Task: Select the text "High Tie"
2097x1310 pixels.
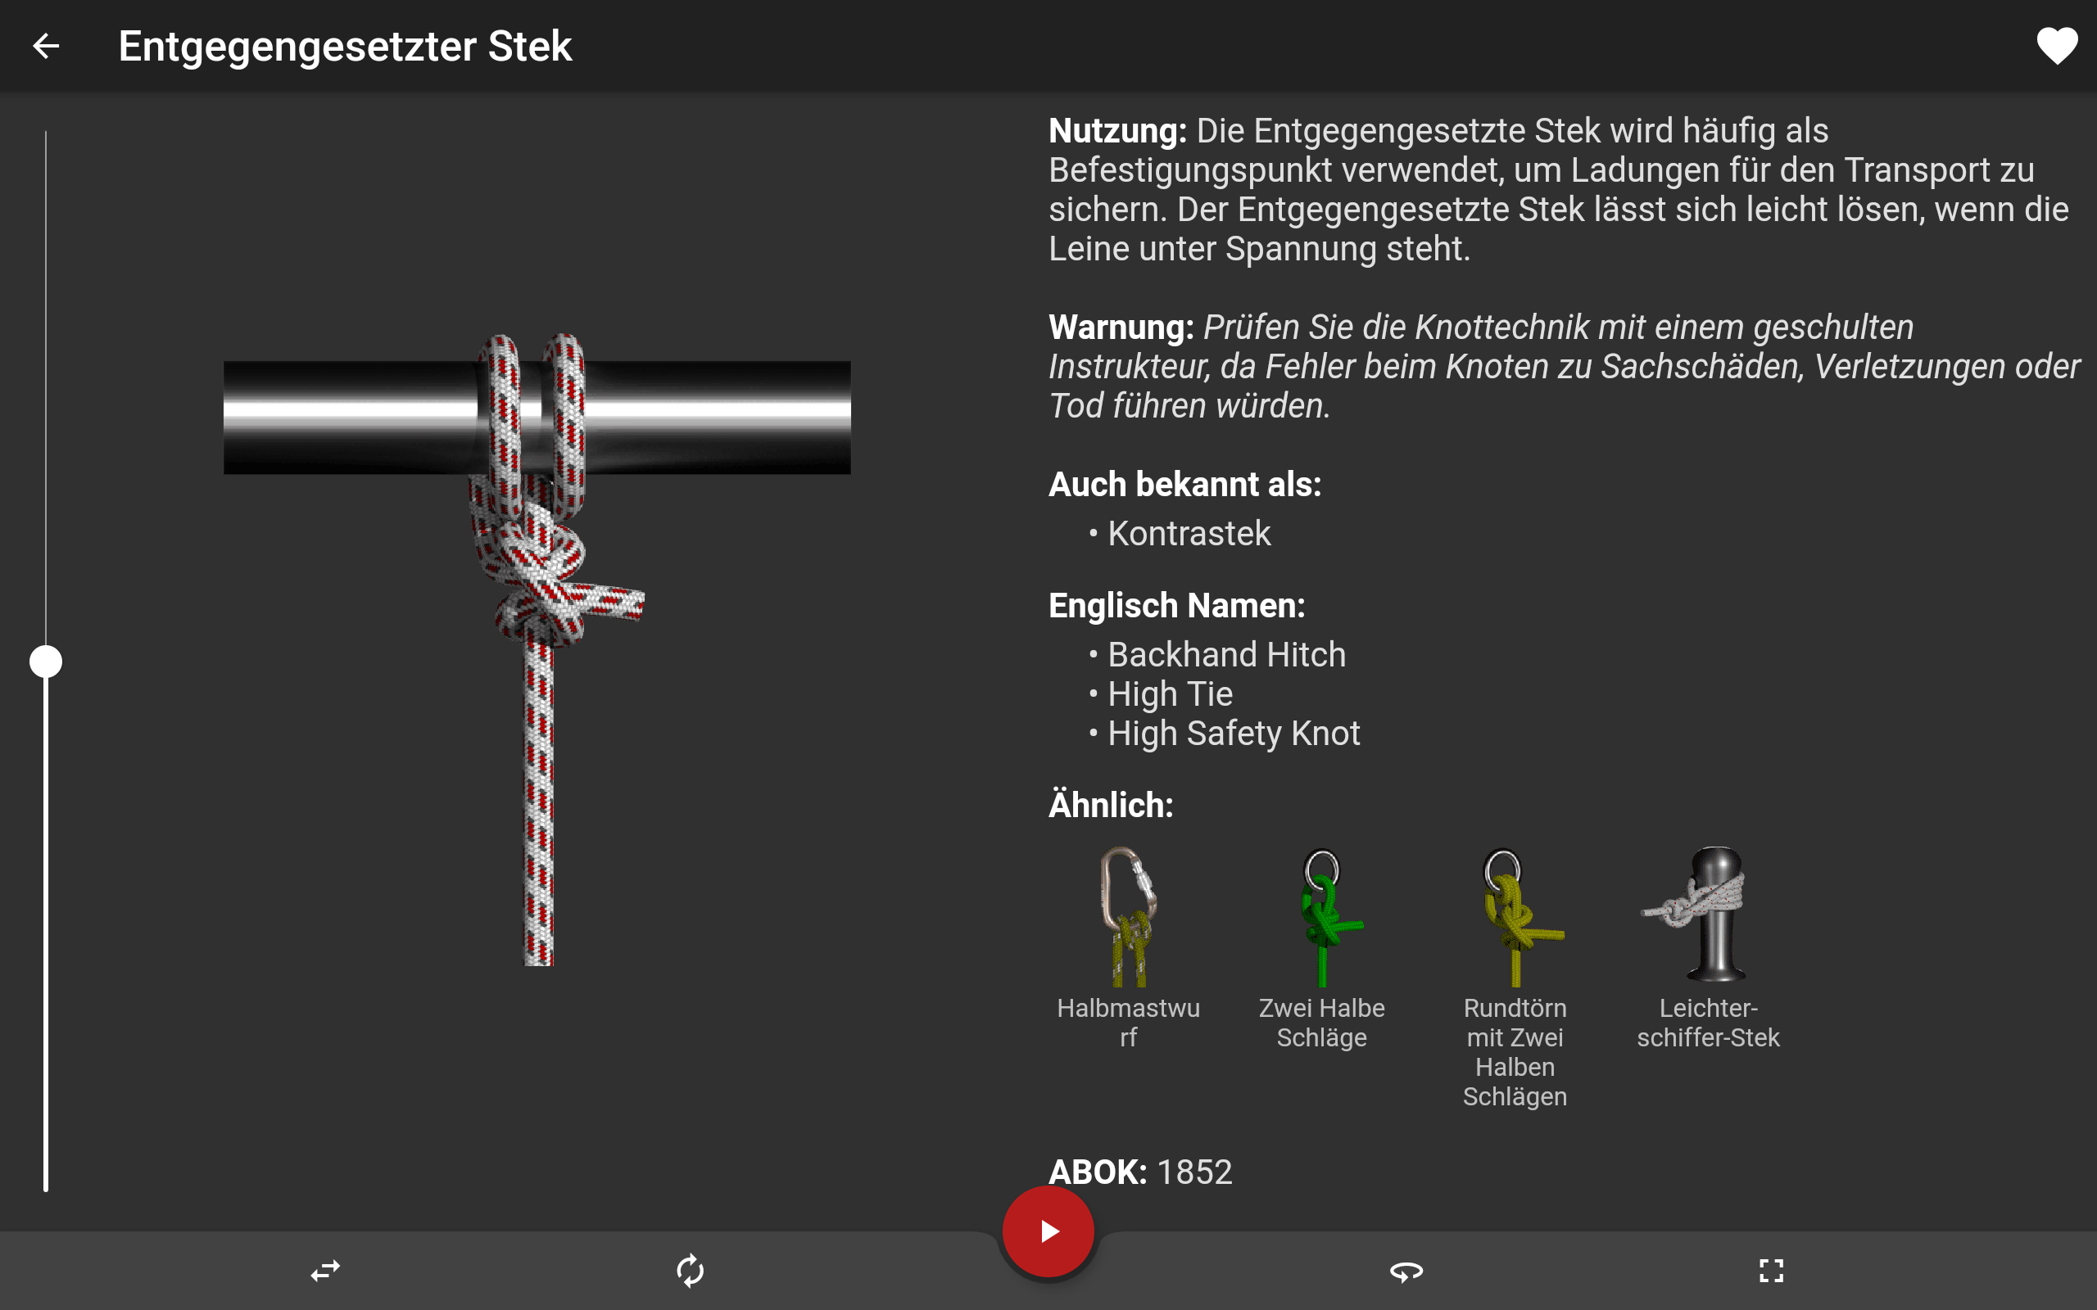Action: point(1170,694)
